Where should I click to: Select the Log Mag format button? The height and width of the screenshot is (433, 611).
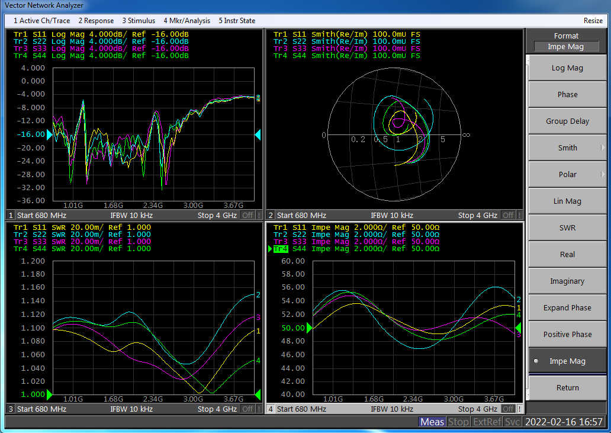coord(567,68)
